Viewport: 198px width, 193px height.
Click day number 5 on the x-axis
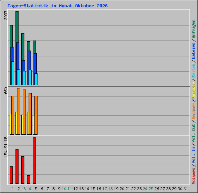[x=36, y=189]
